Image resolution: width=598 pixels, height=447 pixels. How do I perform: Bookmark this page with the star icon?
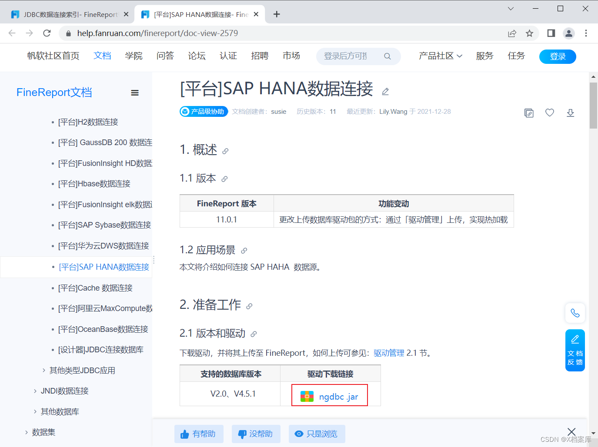[x=529, y=33]
